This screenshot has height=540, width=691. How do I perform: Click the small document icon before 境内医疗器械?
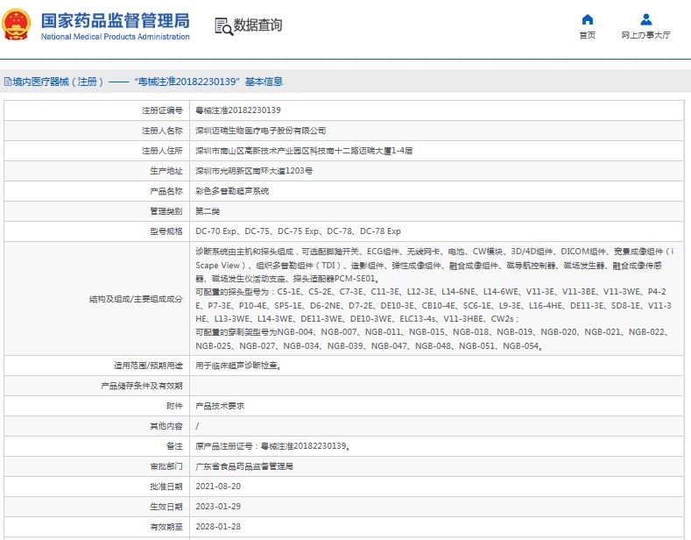tap(7, 82)
